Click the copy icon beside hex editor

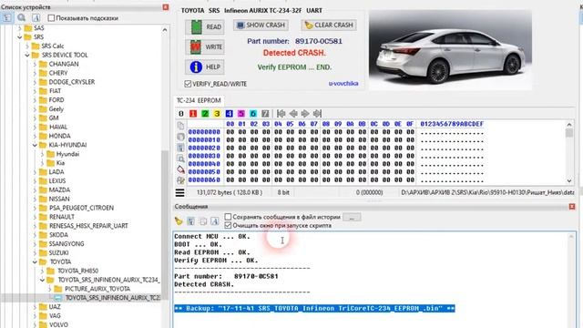click(x=180, y=126)
